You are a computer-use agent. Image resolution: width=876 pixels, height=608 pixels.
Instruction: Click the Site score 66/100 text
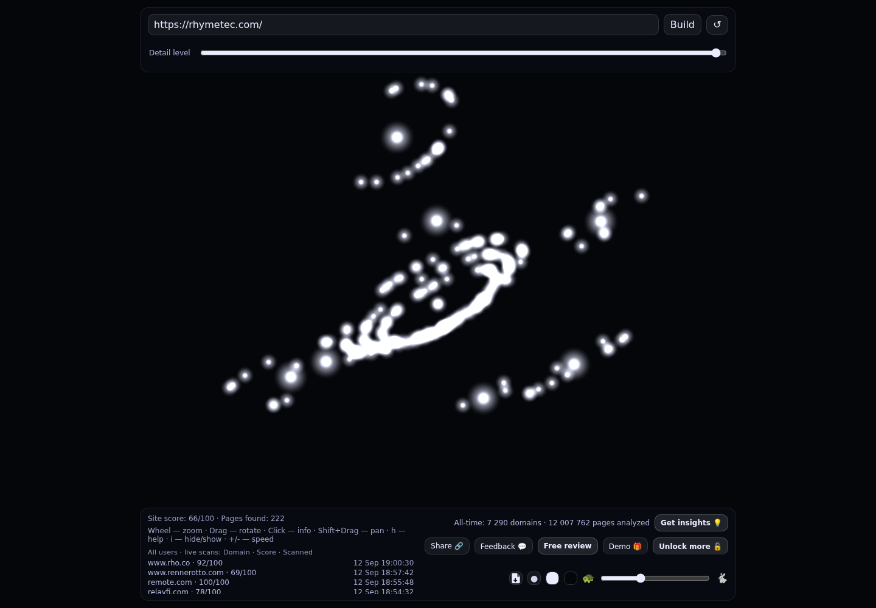(181, 519)
